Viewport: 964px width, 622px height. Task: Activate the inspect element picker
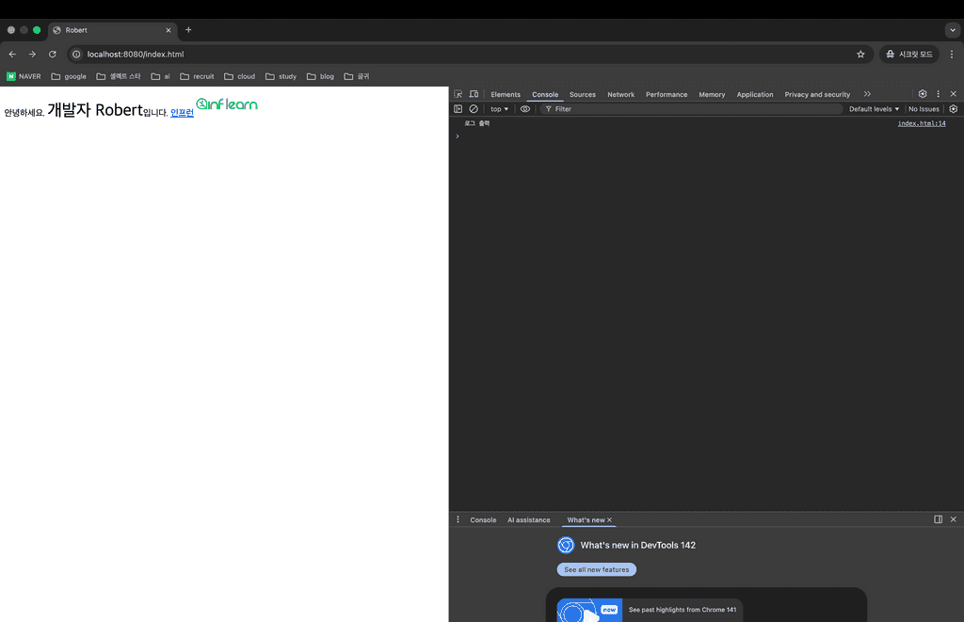point(458,94)
